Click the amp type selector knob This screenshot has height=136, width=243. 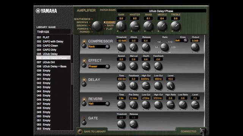(x=97, y=26)
